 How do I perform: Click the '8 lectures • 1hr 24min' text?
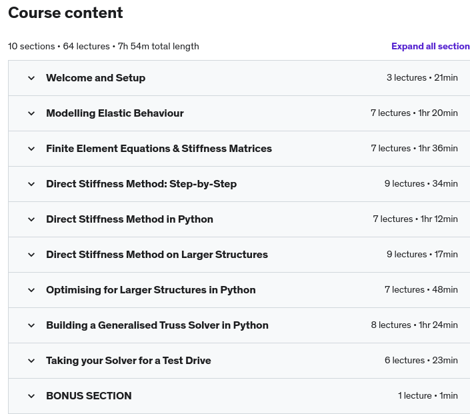pos(414,325)
